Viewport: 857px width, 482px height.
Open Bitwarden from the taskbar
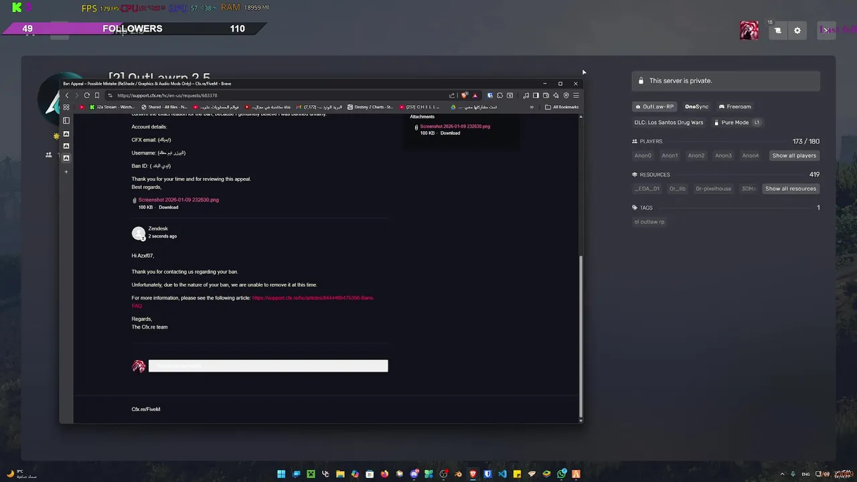(487, 474)
